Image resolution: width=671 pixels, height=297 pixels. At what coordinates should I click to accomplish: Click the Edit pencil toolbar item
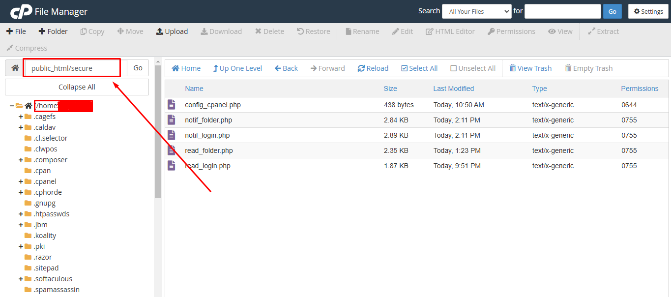pyautogui.click(x=403, y=31)
